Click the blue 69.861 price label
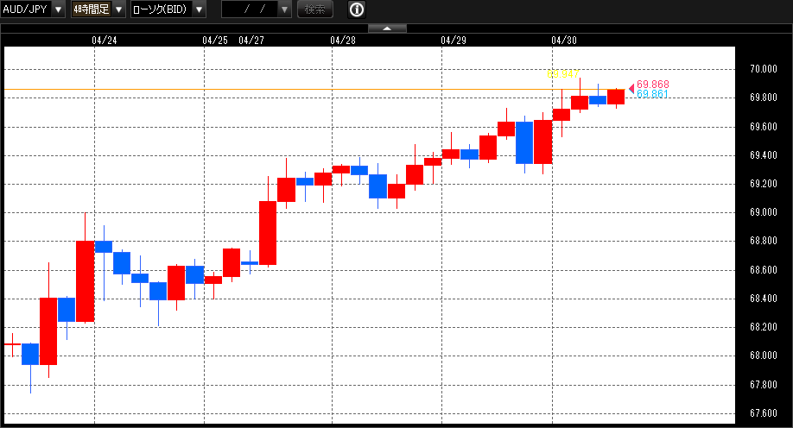The height and width of the screenshot is (428, 793). click(652, 94)
